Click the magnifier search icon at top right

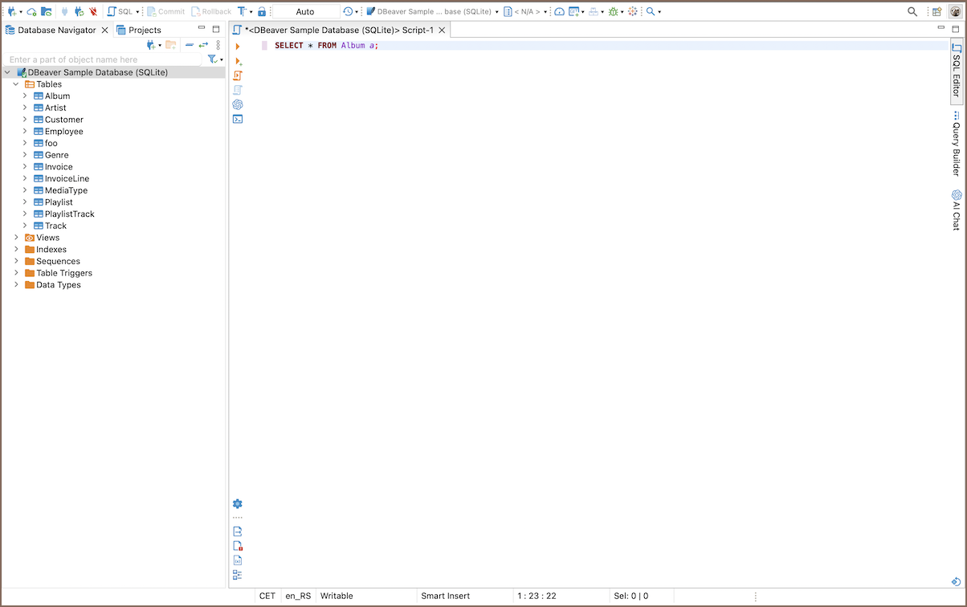click(x=912, y=12)
